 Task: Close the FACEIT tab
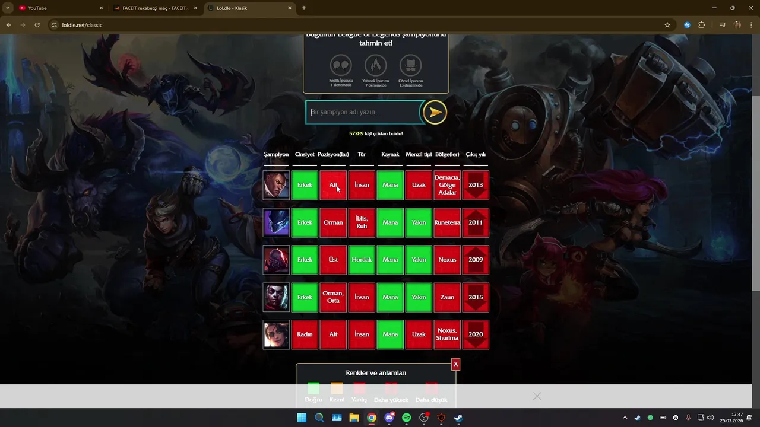pos(195,8)
